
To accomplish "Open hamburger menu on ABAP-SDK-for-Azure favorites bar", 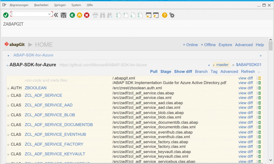I will (261, 56).
